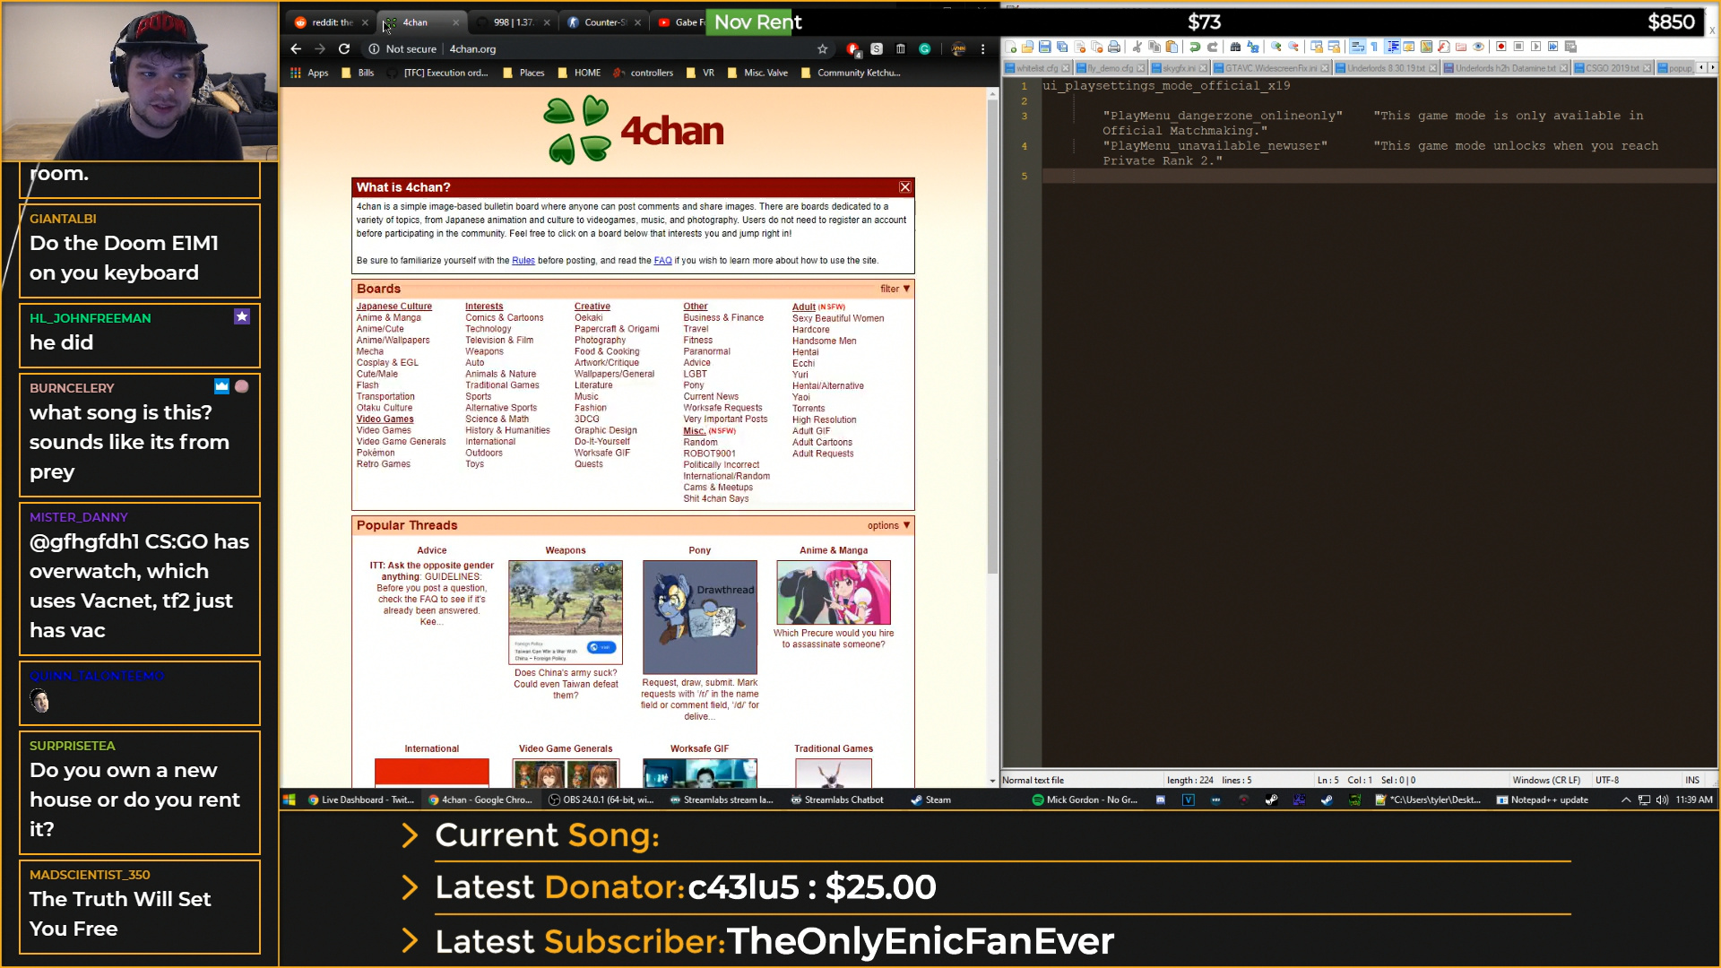Viewport: 1721px width, 968px height.
Task: Click Streamlabs Chatbot taskbar button
Action: pos(837,800)
